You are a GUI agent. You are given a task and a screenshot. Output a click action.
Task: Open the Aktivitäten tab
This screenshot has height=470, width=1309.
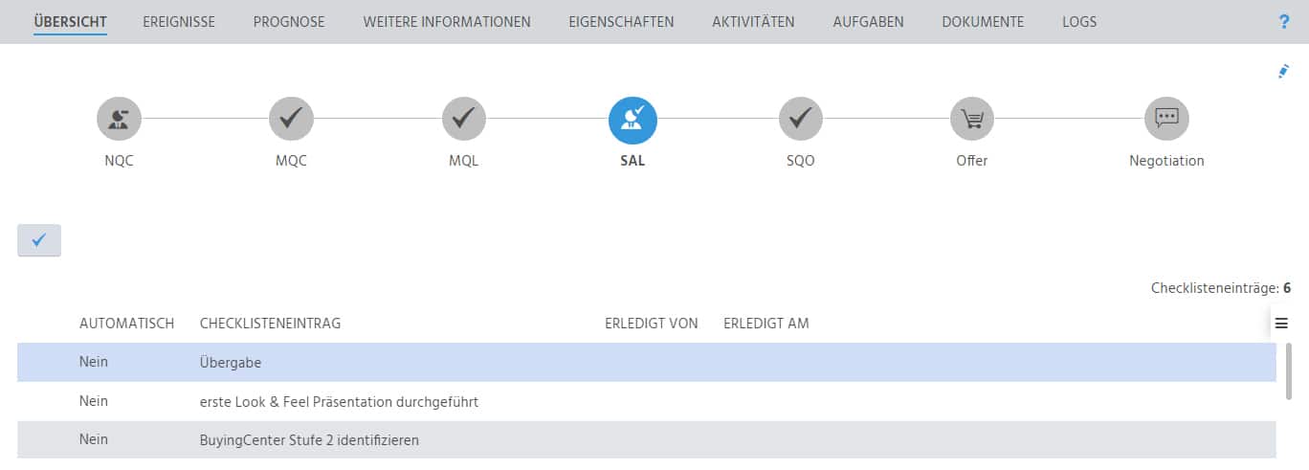click(753, 21)
